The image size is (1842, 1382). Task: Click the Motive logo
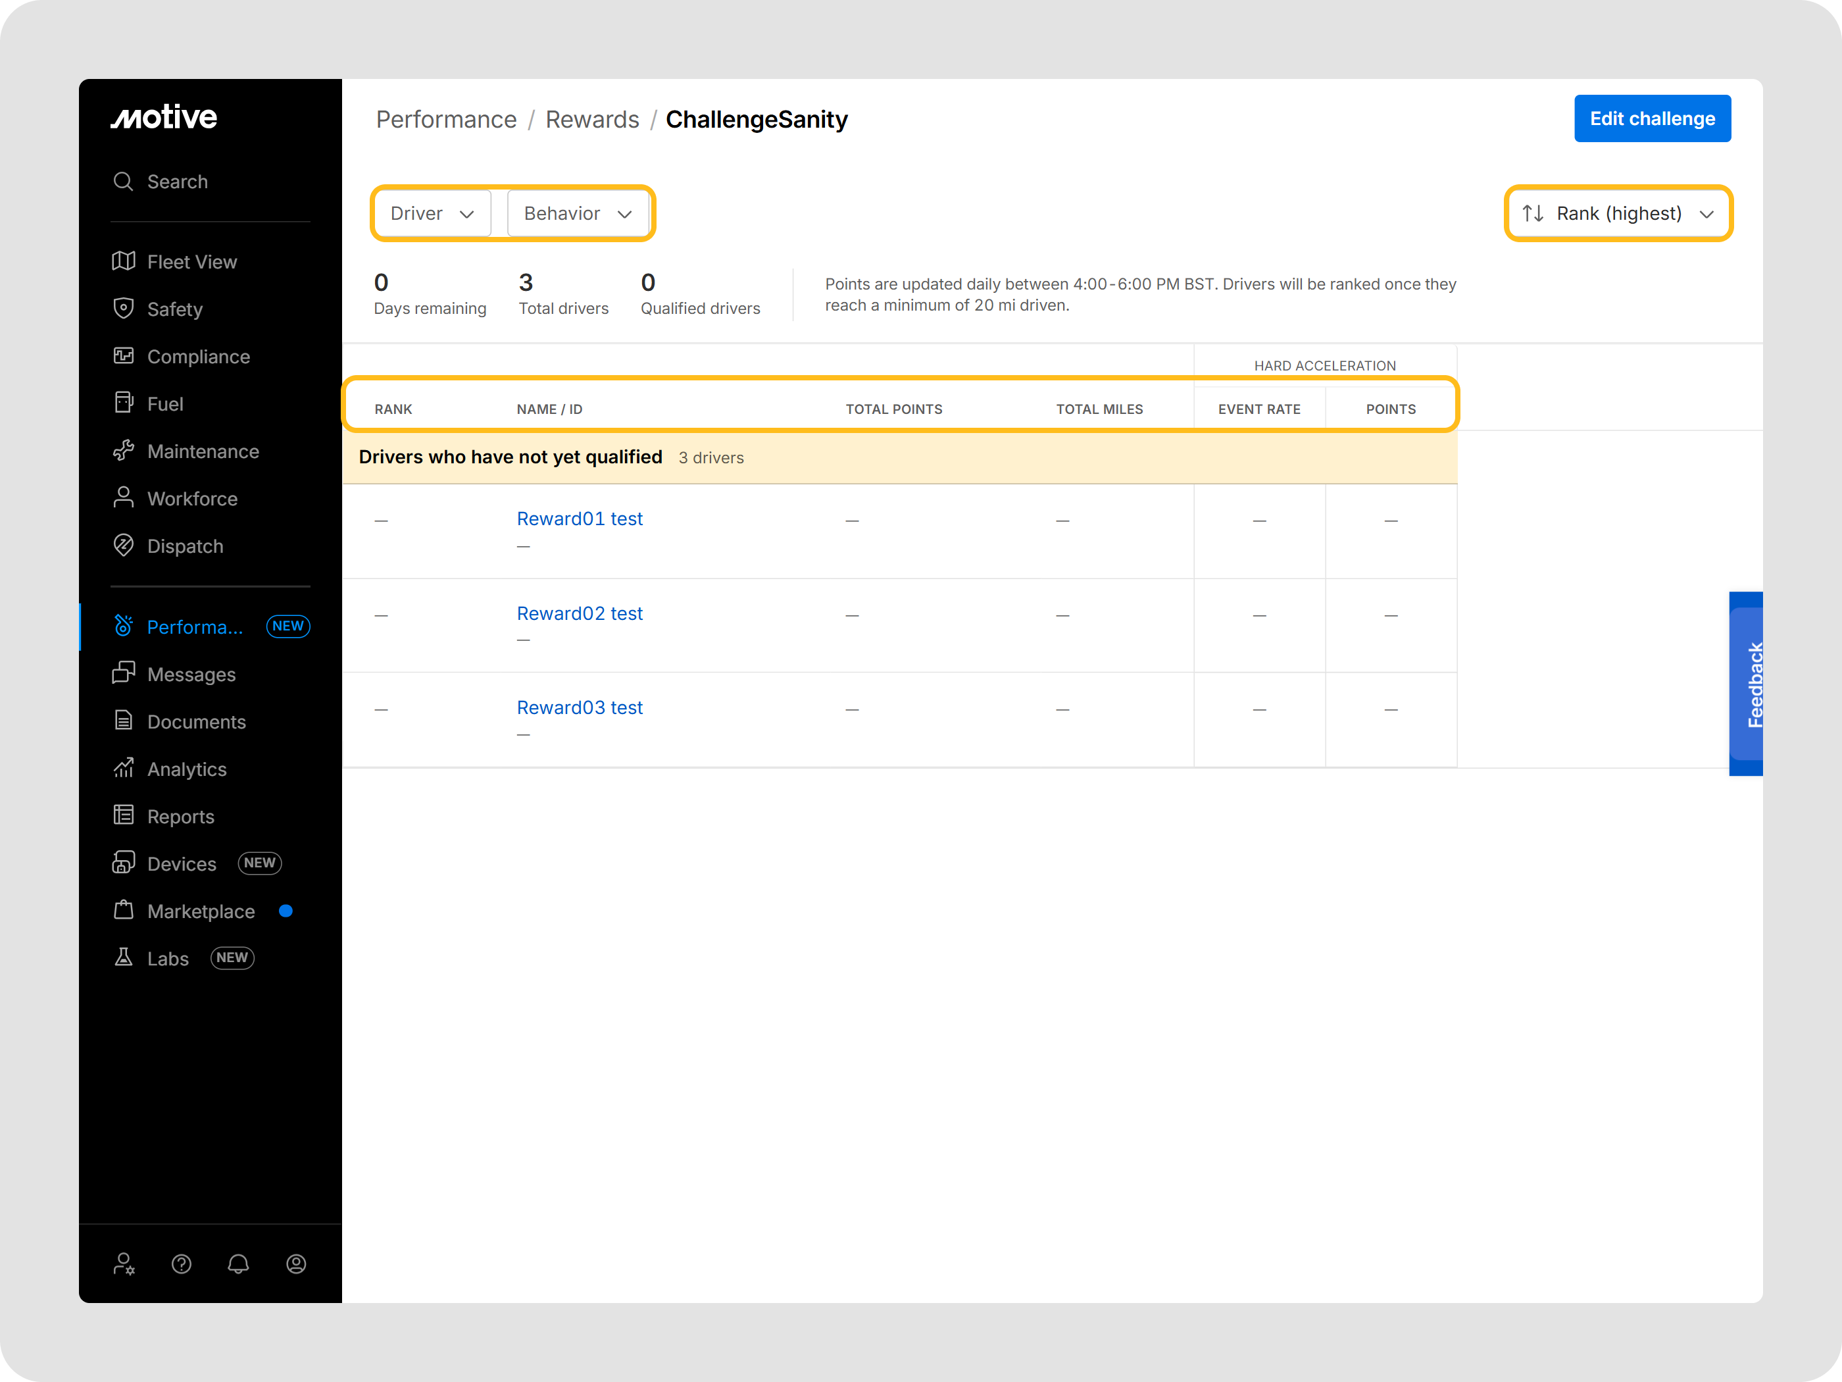click(164, 117)
